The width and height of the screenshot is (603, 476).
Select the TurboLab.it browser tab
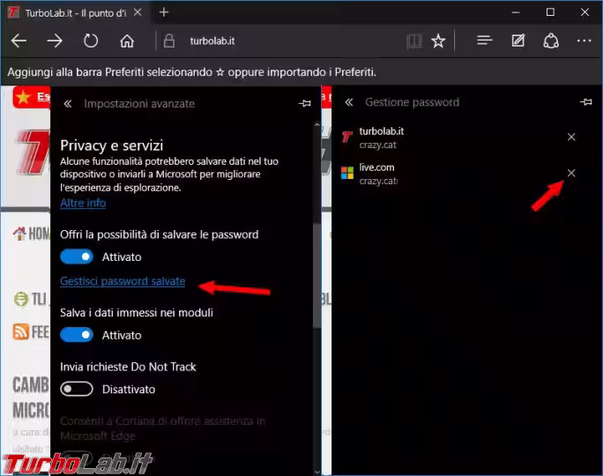coord(75,12)
